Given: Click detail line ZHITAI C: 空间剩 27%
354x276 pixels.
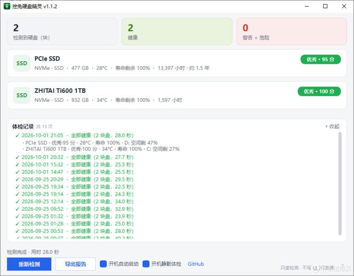Looking at the screenshot, I should click(x=101, y=149).
